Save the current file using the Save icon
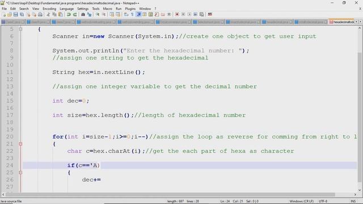 [15, 15]
